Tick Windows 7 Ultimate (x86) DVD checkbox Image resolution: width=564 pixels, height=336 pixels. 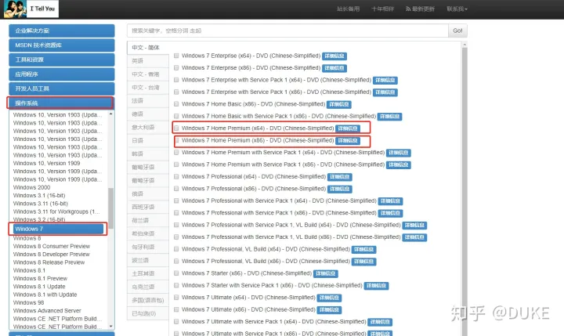pos(176,309)
